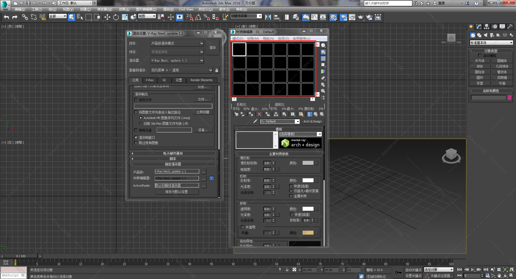Click the Select and Rotate tool
This screenshot has width=516, height=279.
116,17
